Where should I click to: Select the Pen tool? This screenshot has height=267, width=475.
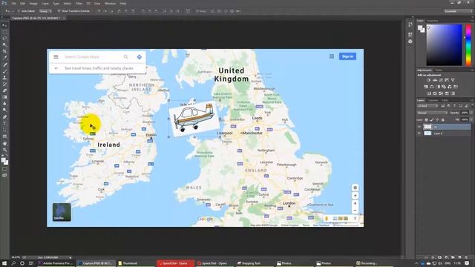[4, 117]
